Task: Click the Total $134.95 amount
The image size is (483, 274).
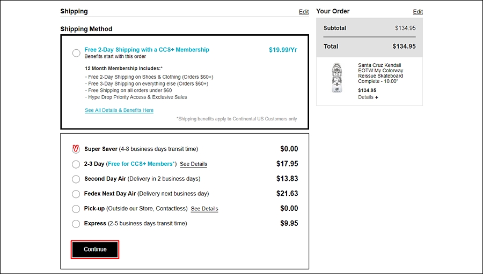Action: tap(404, 47)
